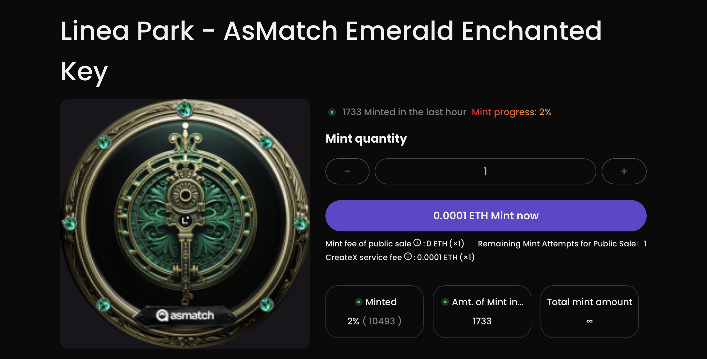Screen dimensions: 707x359
Task: Click info icon beside CreateX service fee
Action: [x=408, y=257]
